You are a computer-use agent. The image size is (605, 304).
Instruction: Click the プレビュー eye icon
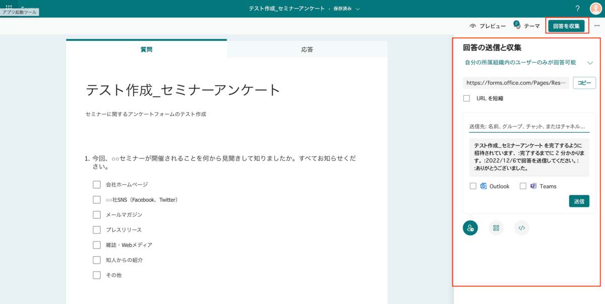click(x=472, y=26)
